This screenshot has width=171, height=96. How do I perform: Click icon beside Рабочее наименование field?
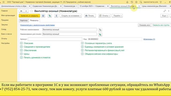pos(100,30)
